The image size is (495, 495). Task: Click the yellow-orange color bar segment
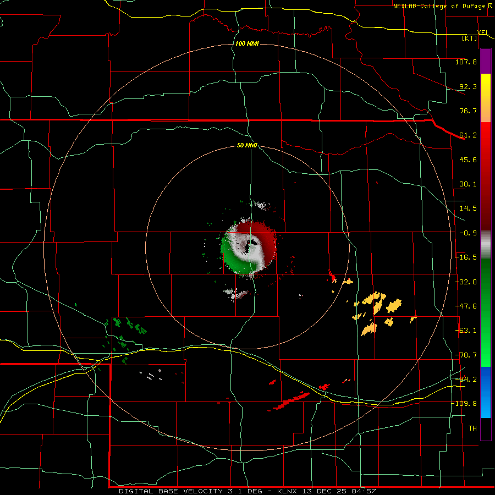[486, 98]
